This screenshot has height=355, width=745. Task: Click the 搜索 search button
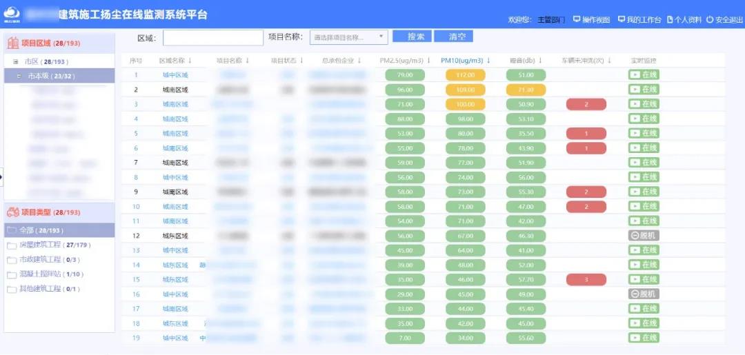click(x=413, y=37)
